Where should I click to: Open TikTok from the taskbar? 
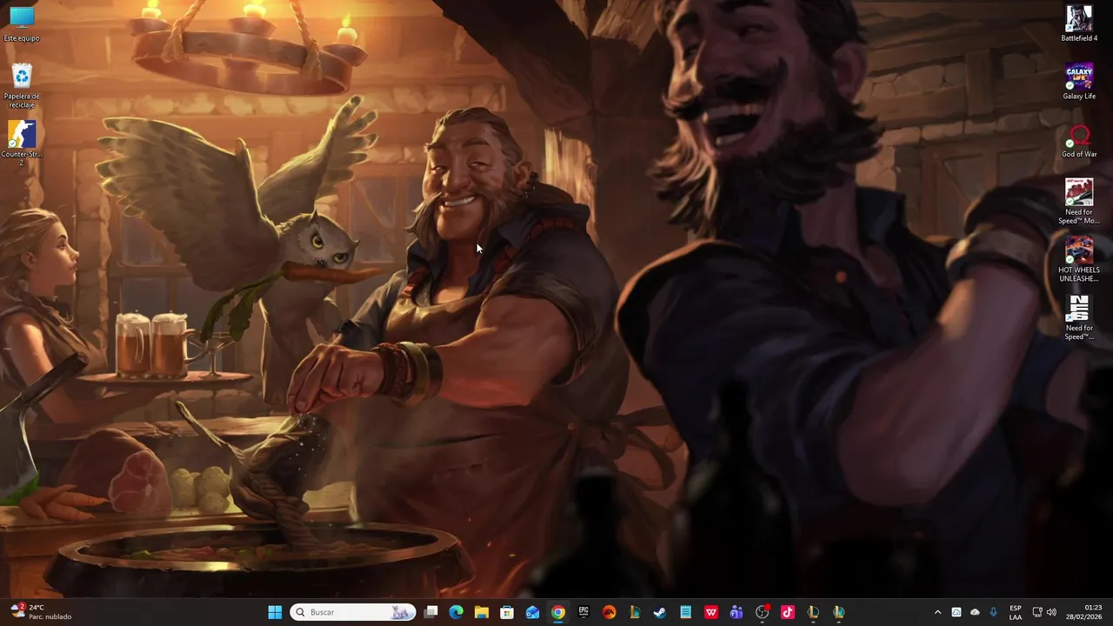point(788,612)
